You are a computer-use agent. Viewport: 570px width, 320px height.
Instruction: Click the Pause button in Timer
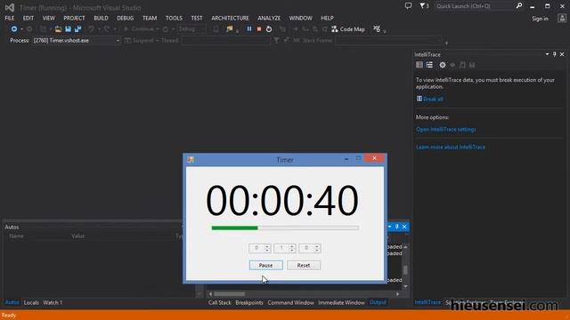click(265, 265)
